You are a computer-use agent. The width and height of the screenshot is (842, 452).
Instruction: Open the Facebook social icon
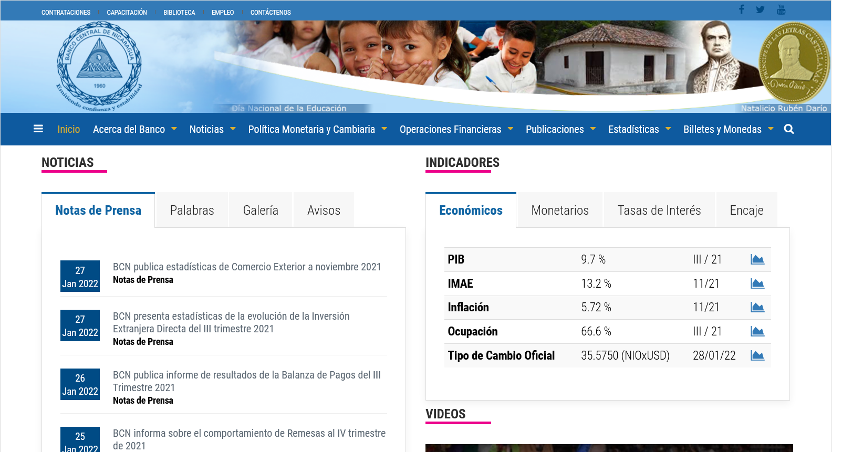pyautogui.click(x=741, y=9)
